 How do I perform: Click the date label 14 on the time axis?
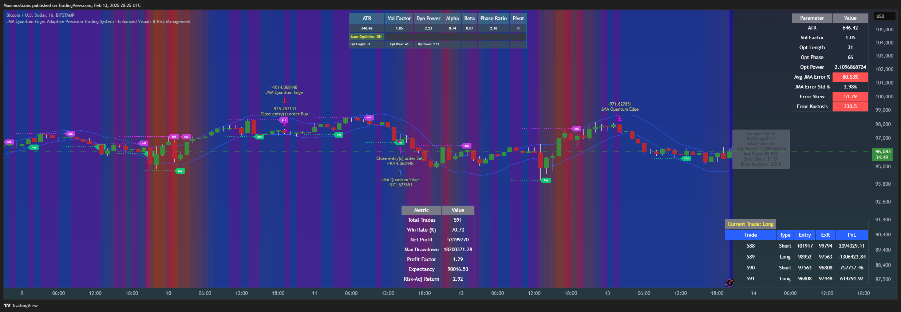click(754, 293)
